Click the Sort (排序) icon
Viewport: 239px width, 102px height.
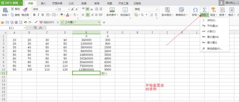tap(222, 10)
